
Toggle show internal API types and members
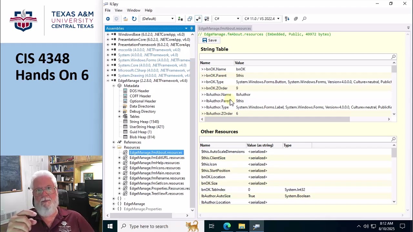[x=198, y=19]
